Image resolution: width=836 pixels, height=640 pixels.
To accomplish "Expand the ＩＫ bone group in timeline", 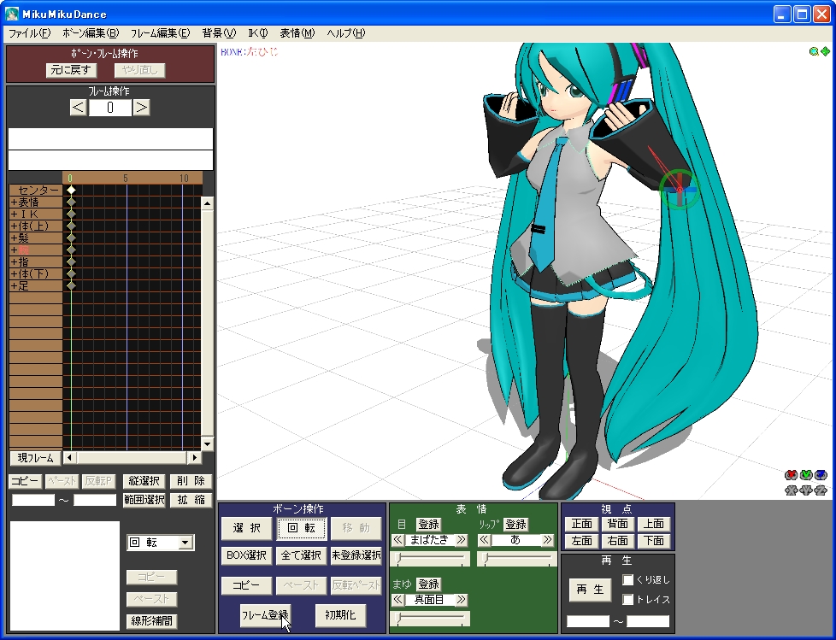I will [x=14, y=214].
